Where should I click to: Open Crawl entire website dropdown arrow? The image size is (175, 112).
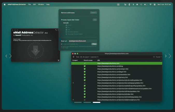tap(77, 44)
